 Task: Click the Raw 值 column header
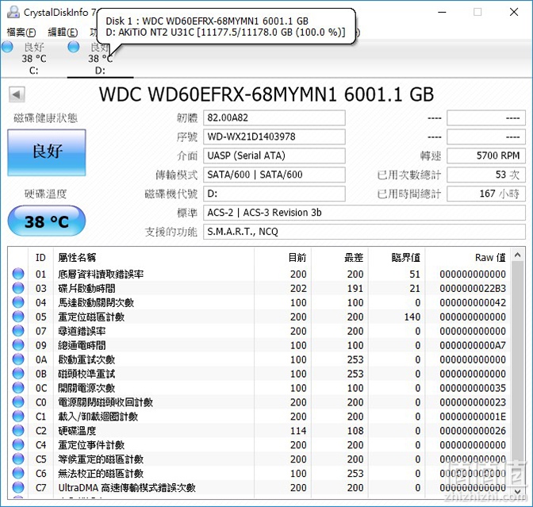coord(468,258)
